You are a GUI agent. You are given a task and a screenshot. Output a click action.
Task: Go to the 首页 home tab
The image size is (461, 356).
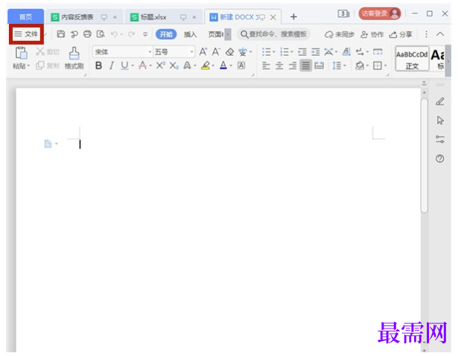[x=25, y=16]
